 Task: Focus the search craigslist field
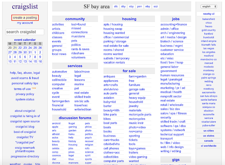(x=25, y=32)
